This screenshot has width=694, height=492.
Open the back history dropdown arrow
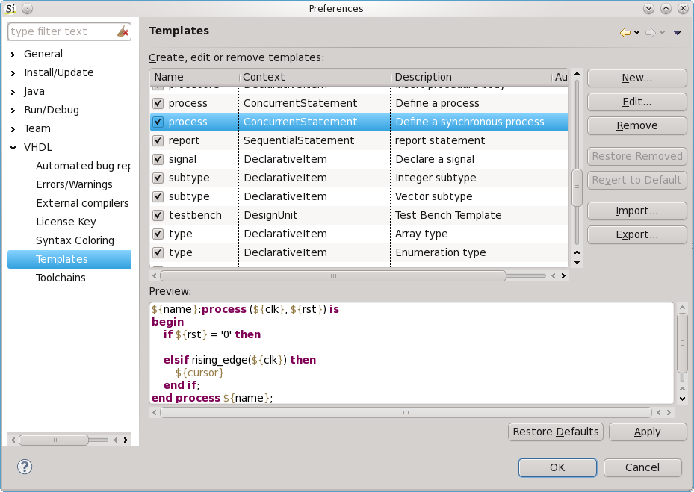coord(637,33)
